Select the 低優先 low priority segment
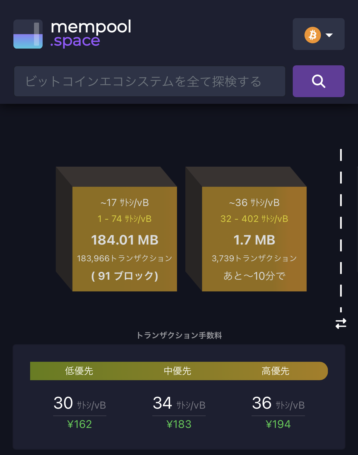The image size is (358, 455). point(79,371)
